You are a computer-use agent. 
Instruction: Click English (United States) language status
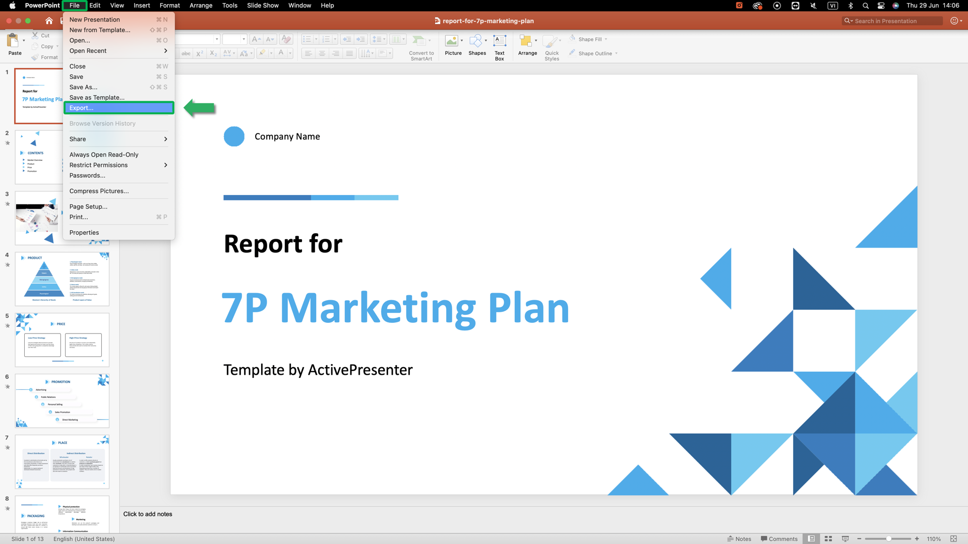point(84,538)
